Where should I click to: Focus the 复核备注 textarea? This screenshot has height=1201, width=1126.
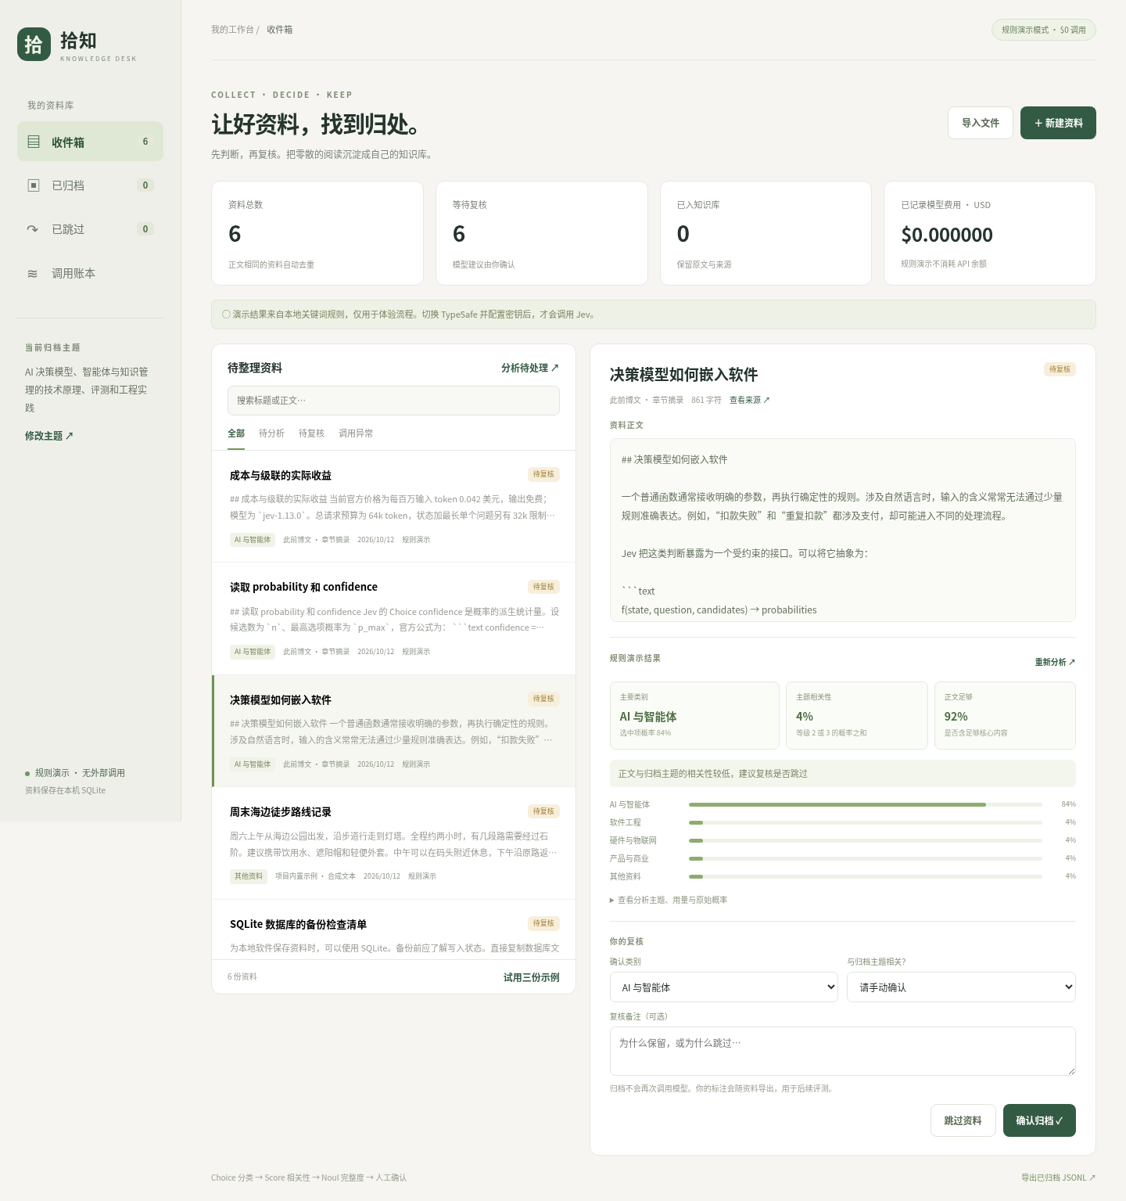(843, 1051)
